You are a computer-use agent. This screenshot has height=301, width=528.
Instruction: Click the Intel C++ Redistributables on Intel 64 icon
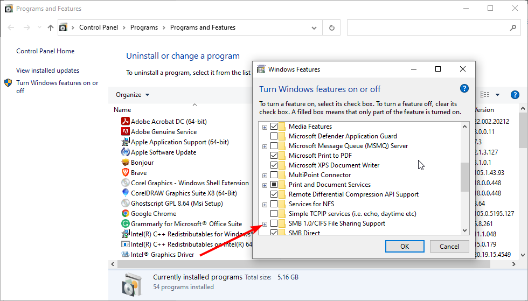[125, 244]
